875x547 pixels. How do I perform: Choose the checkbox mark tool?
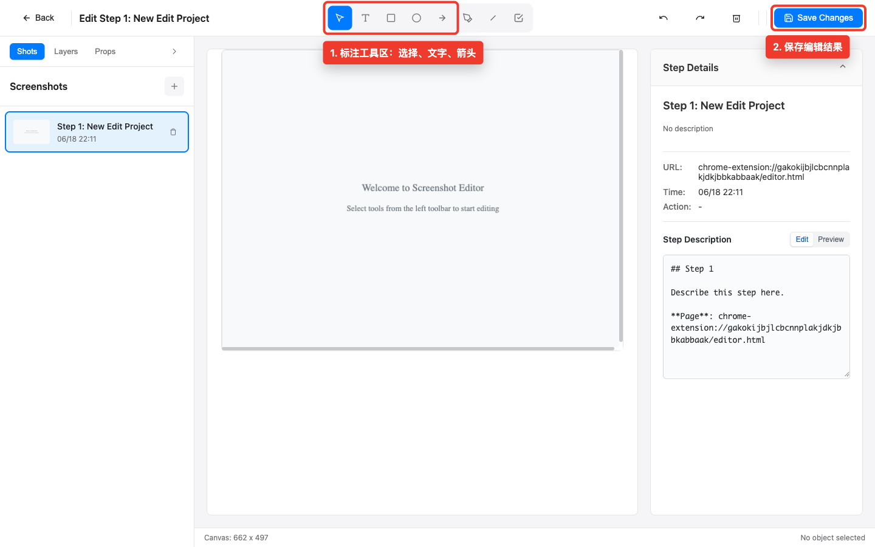[x=518, y=18]
